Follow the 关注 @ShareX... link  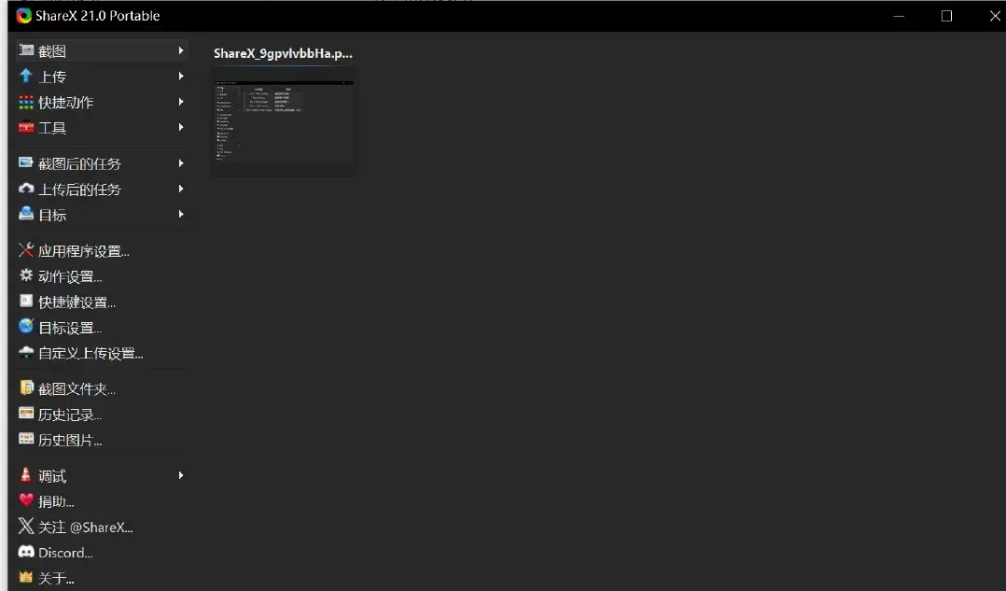102,527
